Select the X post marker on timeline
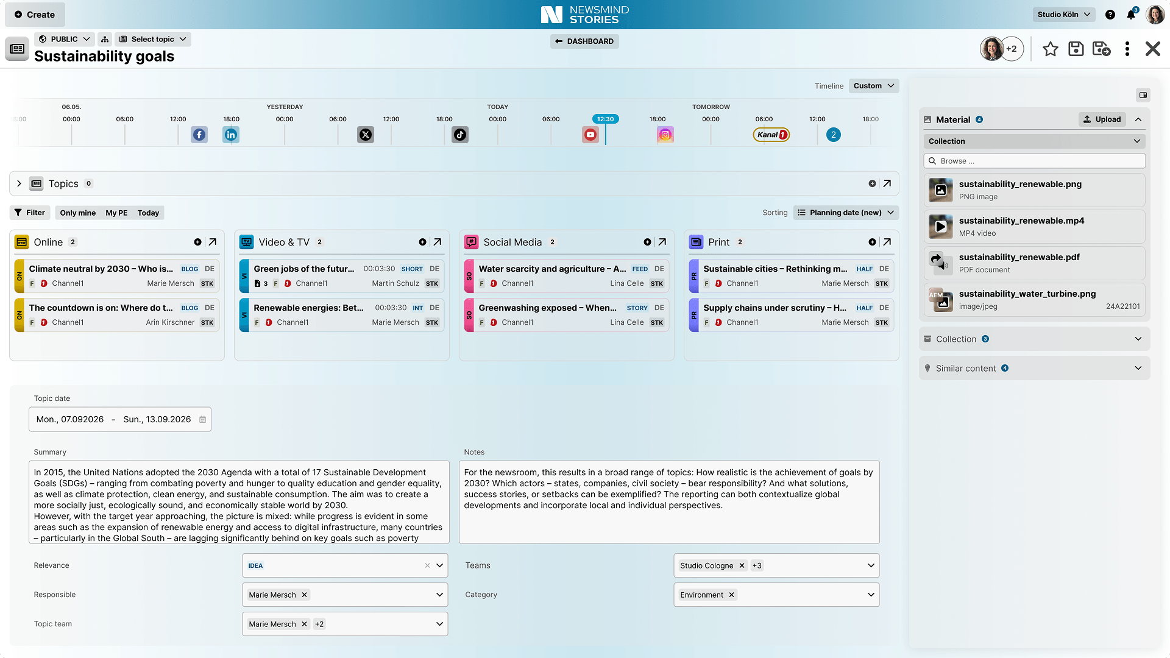 click(366, 135)
